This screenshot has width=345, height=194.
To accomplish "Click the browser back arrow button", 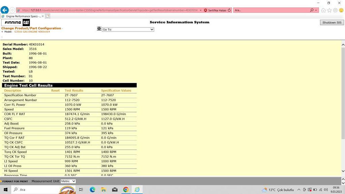I will (4, 10).
